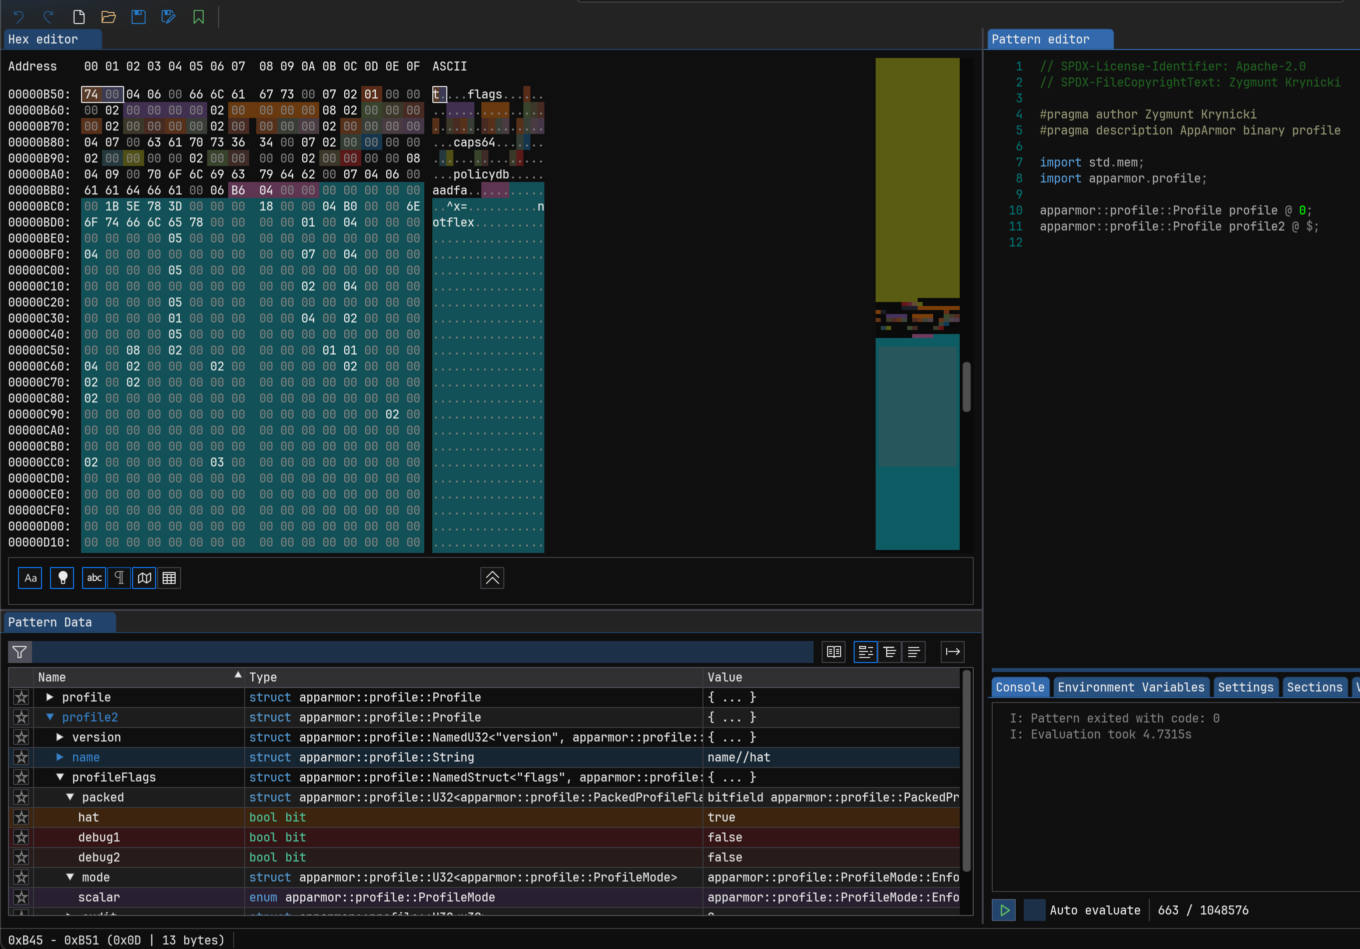
Task: Favorite the version row star
Action: point(22,737)
